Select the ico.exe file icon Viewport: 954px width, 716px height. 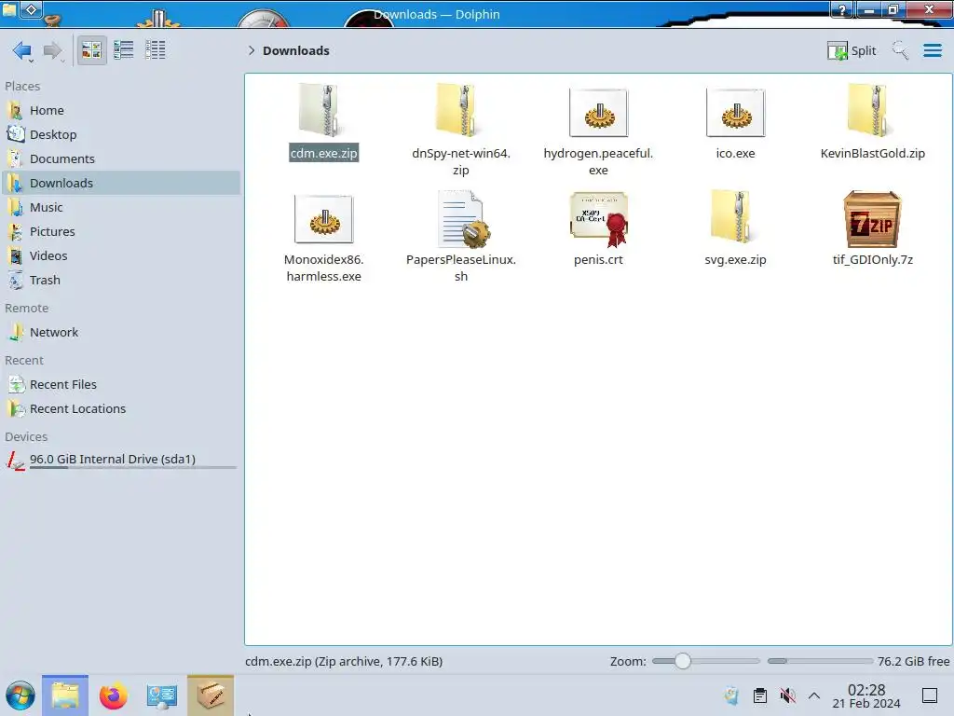point(735,113)
